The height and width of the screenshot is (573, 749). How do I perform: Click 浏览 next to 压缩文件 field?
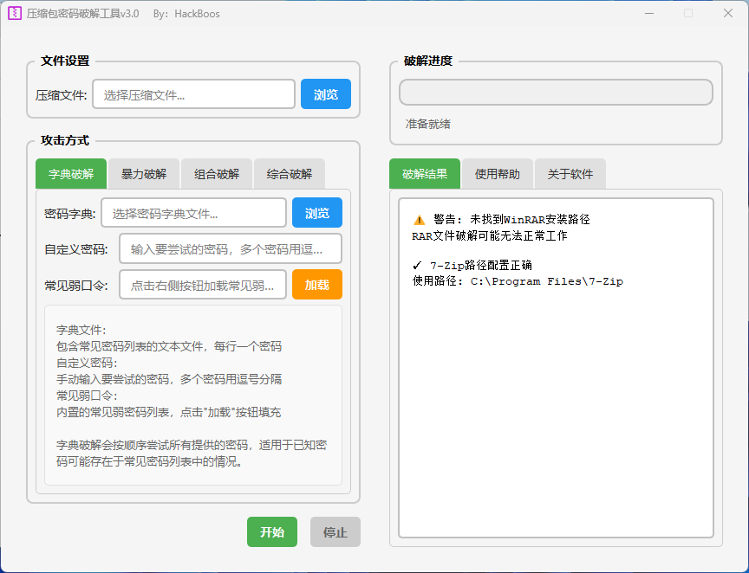326,93
